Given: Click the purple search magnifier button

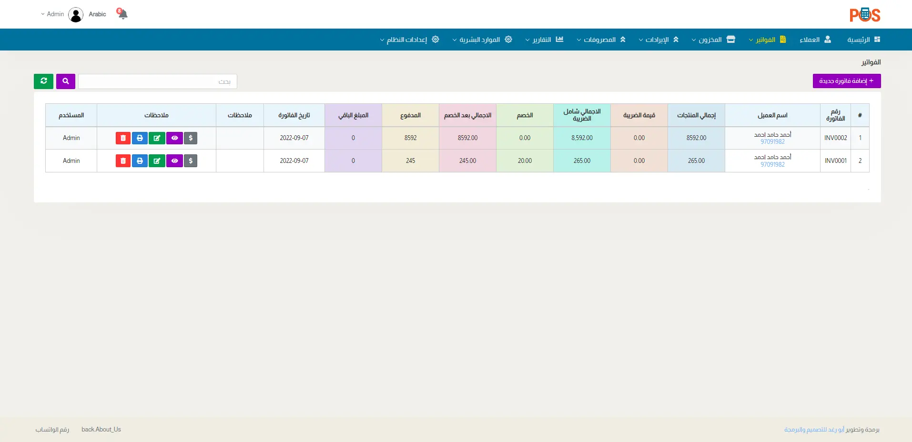Looking at the screenshot, I should click(x=66, y=81).
